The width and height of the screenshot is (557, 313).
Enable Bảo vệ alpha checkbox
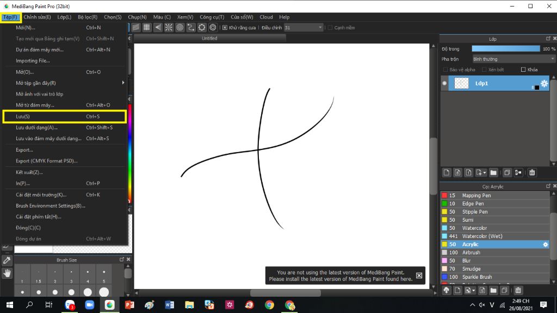click(445, 70)
